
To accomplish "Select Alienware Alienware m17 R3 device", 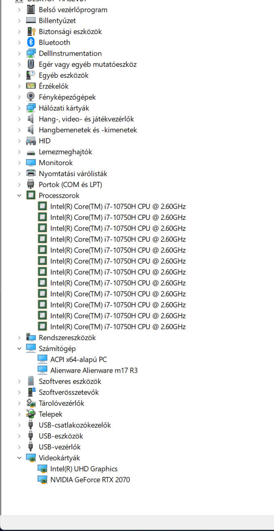I will tap(94, 370).
